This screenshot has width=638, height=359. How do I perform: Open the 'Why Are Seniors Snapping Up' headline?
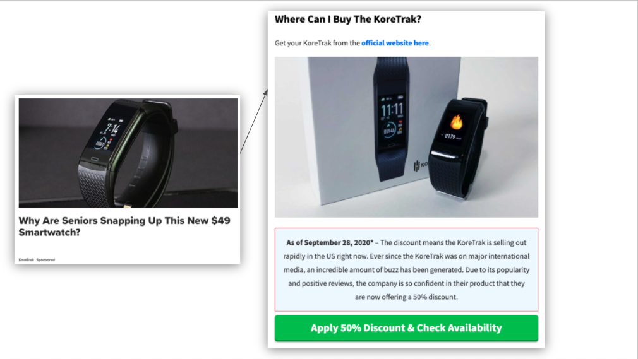pyautogui.click(x=124, y=227)
